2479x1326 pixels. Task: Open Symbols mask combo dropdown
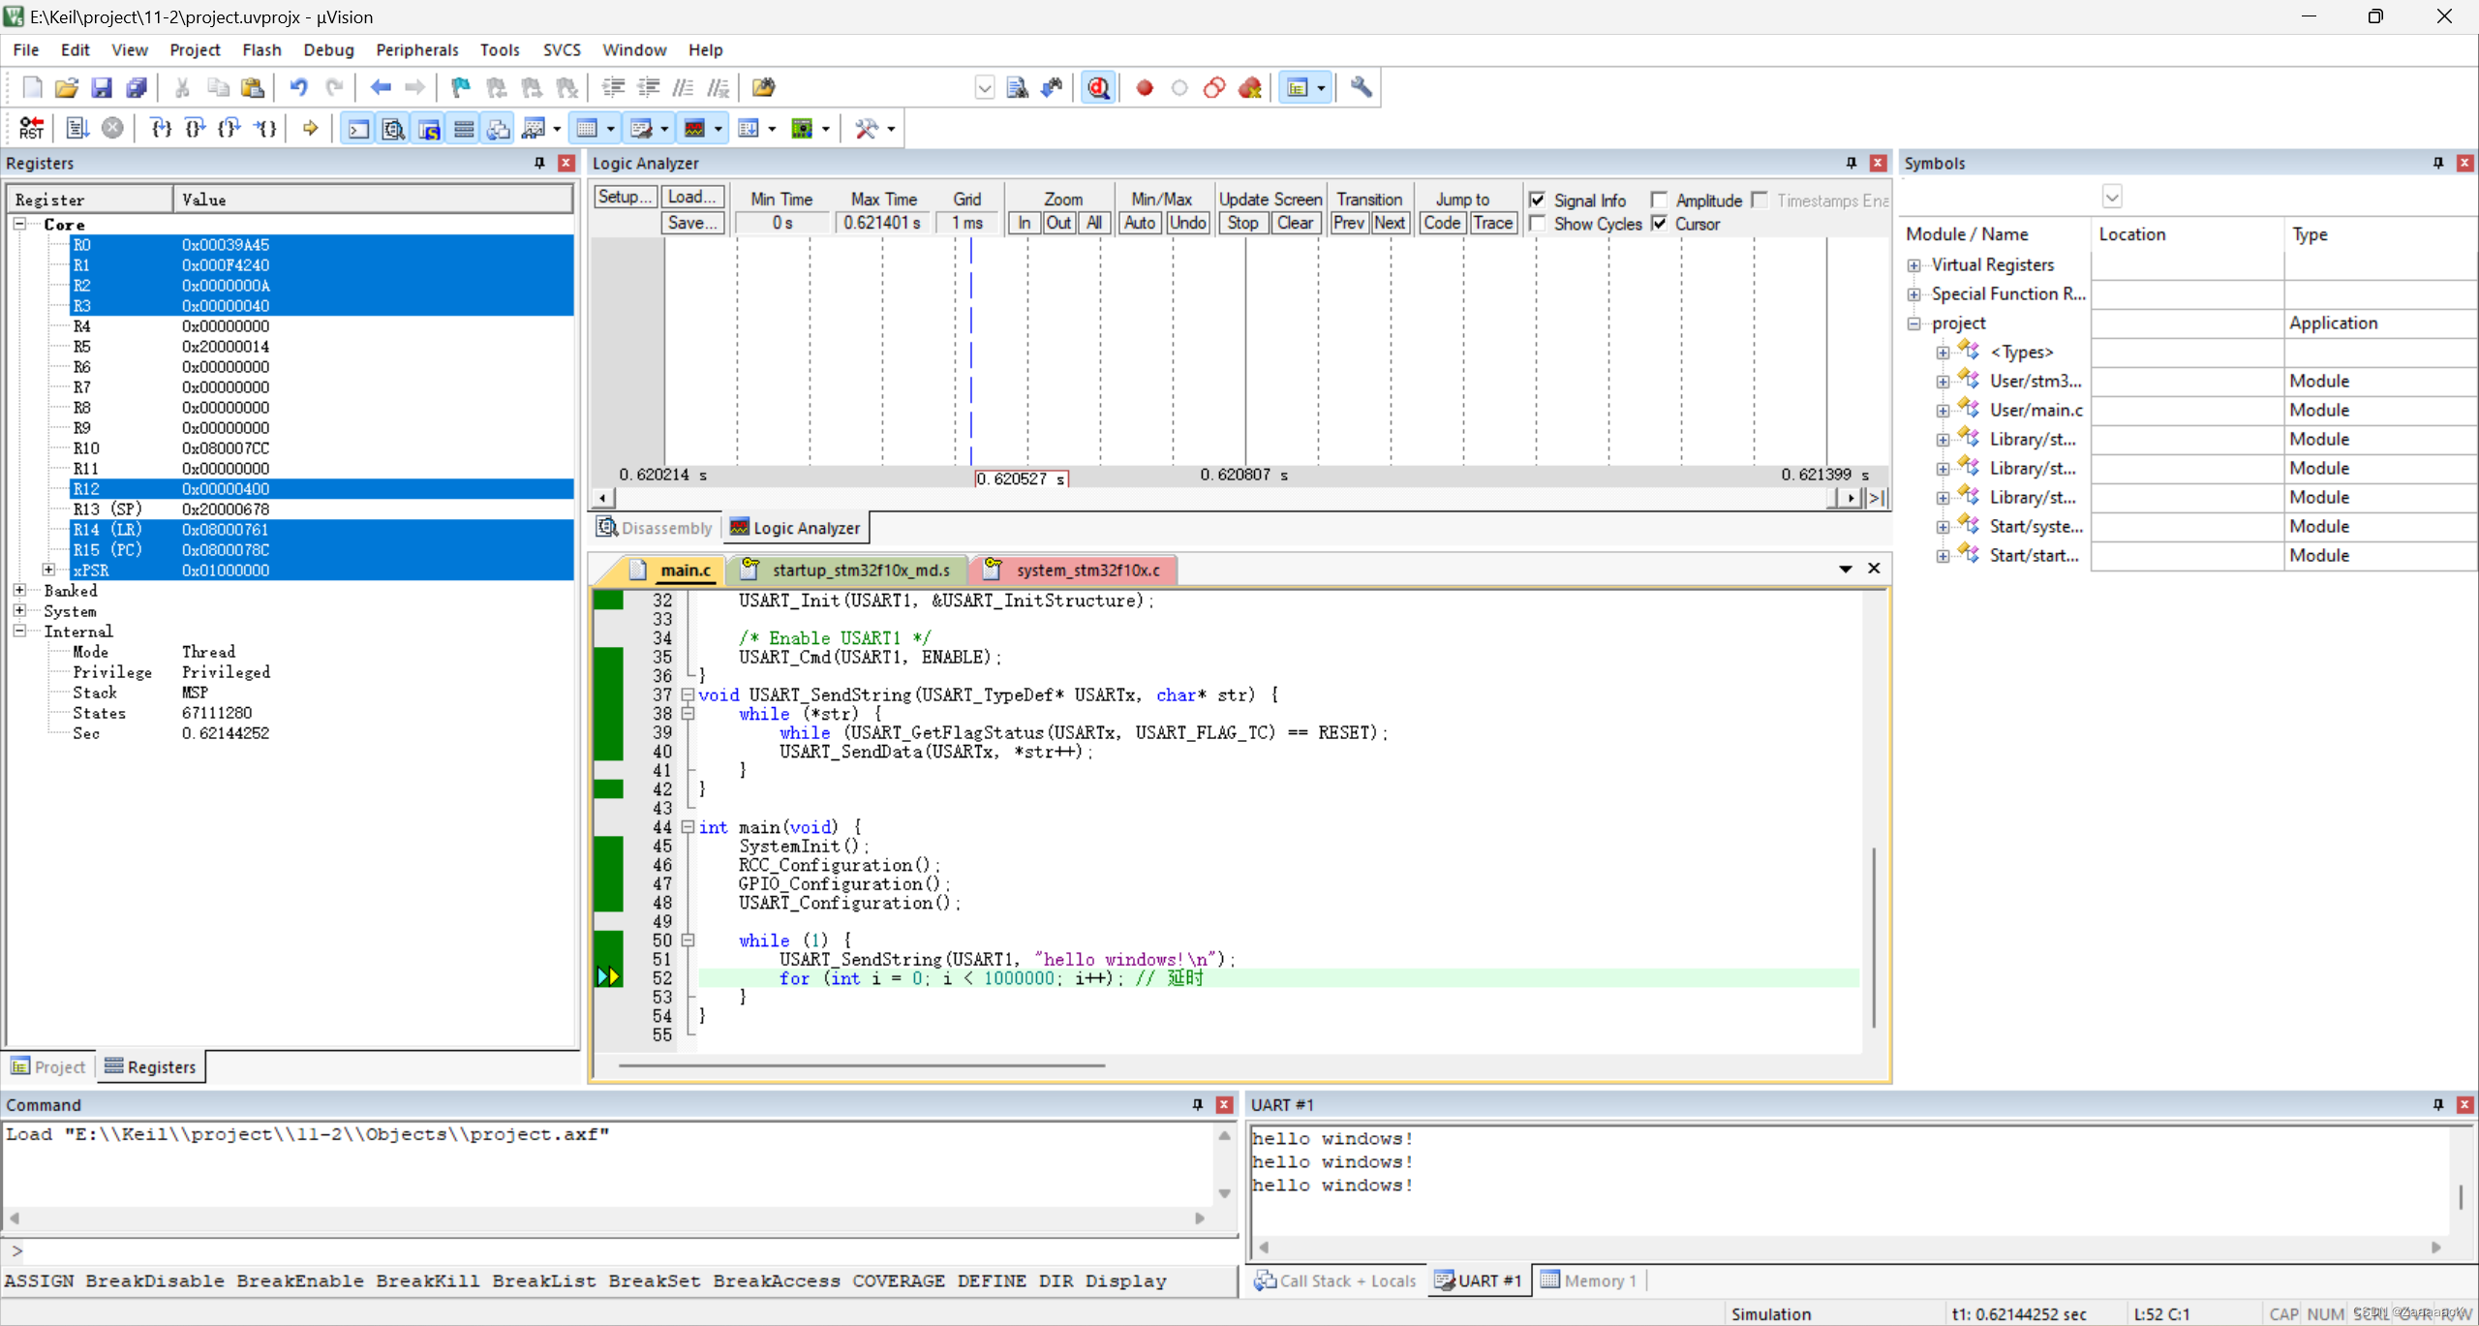[x=2112, y=198]
